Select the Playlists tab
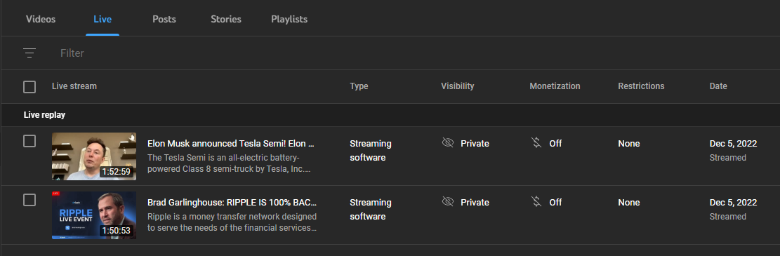This screenshot has height=256, width=780. click(289, 20)
